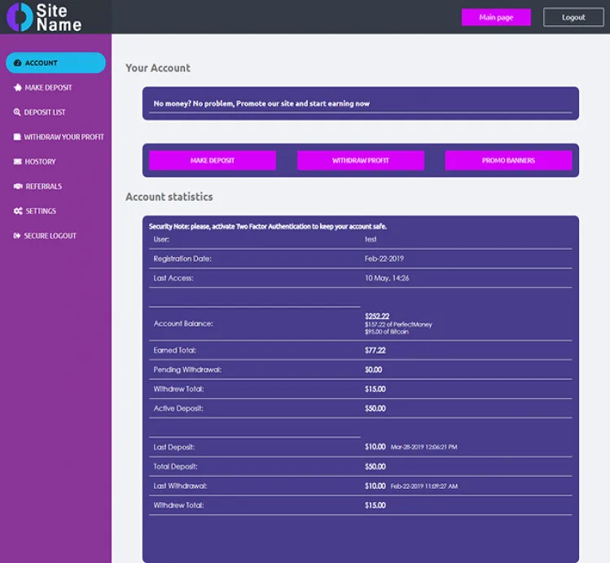Screen dimensions: 610x563
Task: Click the 'Account statistics' heading
Action: pyautogui.click(x=169, y=197)
